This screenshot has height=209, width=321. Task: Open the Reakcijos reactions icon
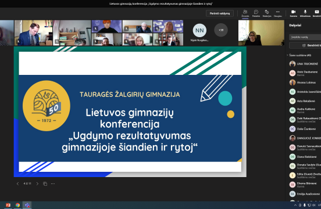pos(267,13)
